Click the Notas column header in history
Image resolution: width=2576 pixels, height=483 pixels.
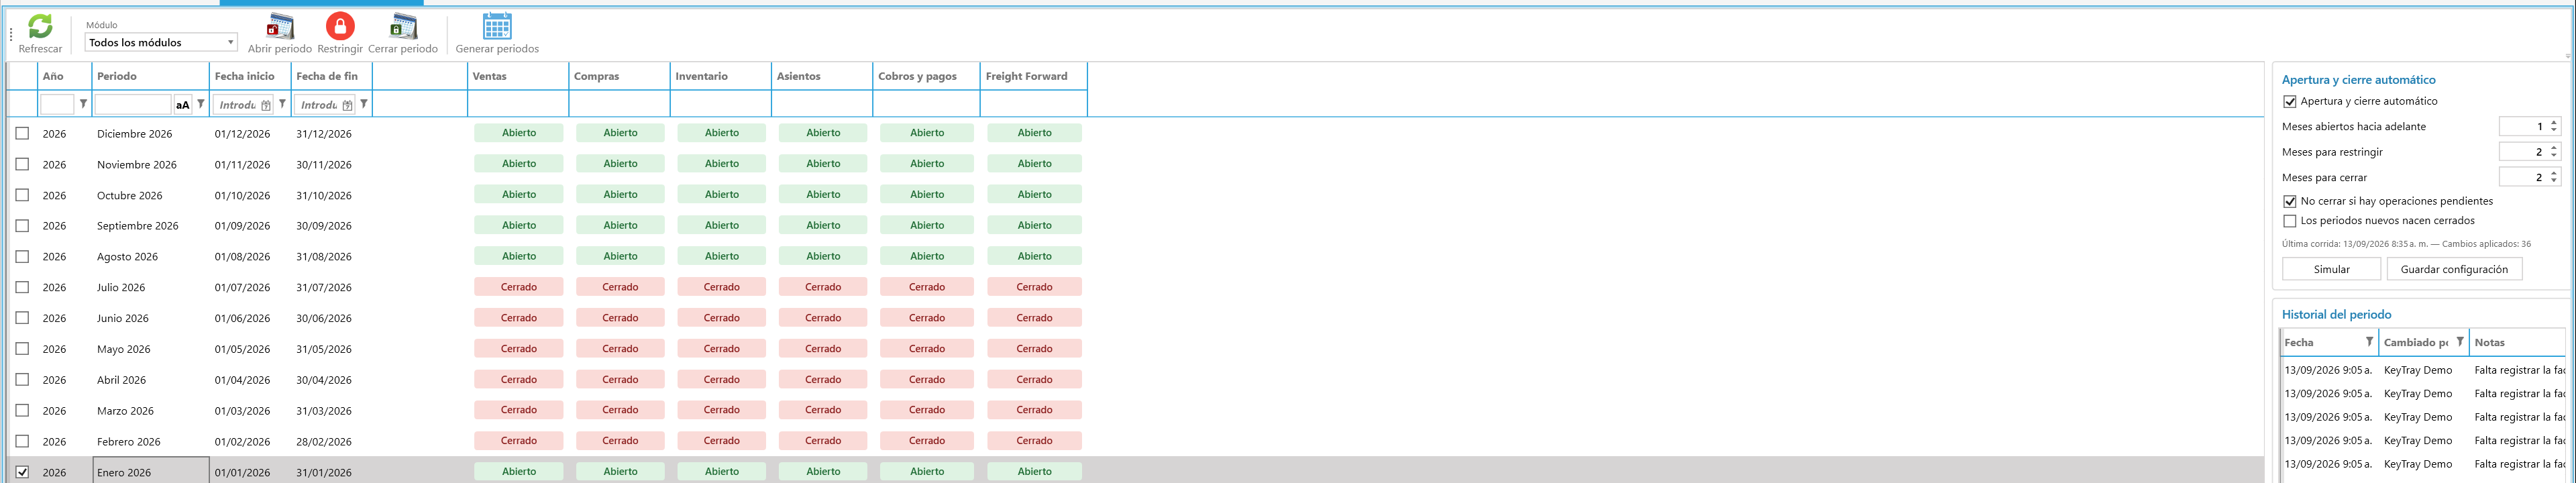(2517, 342)
